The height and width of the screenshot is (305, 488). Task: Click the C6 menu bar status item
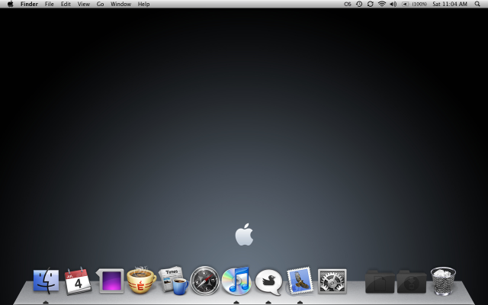pos(348,4)
